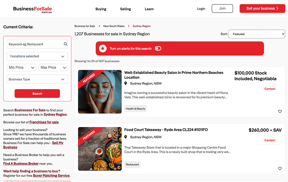Open the Max Price dropdown
Screen dimensions: 288x182
pos(53,67)
